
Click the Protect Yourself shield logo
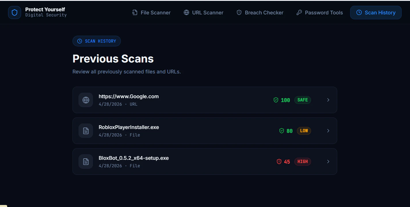point(14,12)
